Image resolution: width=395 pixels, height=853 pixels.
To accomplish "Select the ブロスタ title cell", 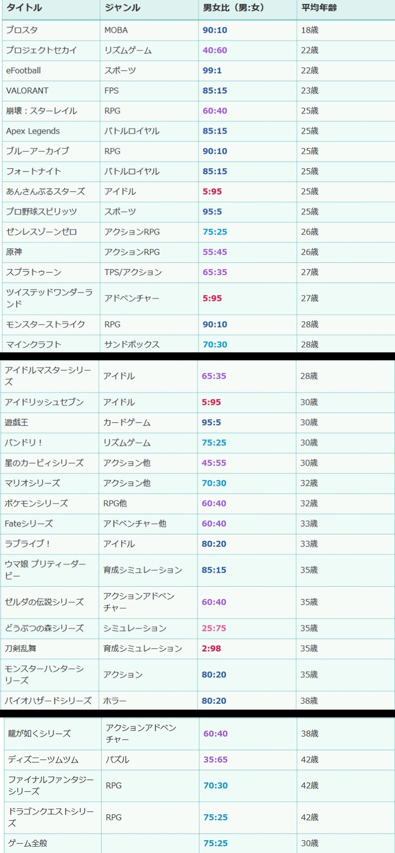I will pyautogui.click(x=51, y=30).
